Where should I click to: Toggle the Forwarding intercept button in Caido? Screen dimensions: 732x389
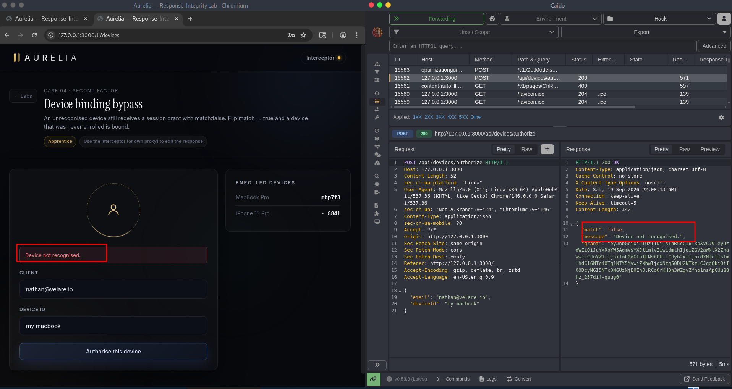click(436, 19)
